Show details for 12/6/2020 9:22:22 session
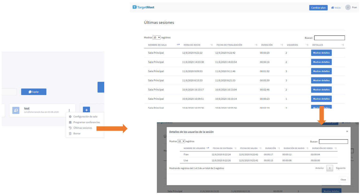Screen dimensions: 360x195 321,53
